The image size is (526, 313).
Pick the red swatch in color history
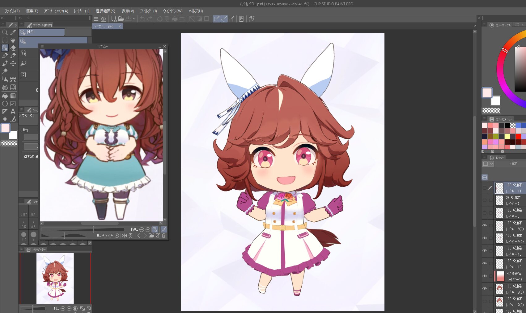(x=519, y=136)
